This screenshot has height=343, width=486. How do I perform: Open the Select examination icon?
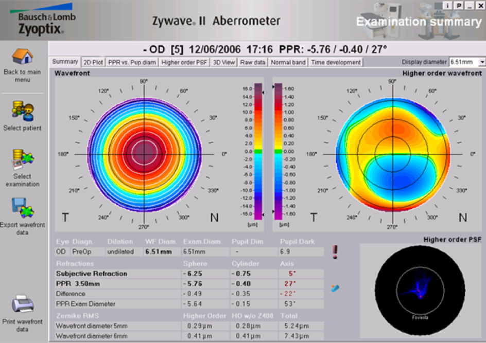tap(23, 159)
